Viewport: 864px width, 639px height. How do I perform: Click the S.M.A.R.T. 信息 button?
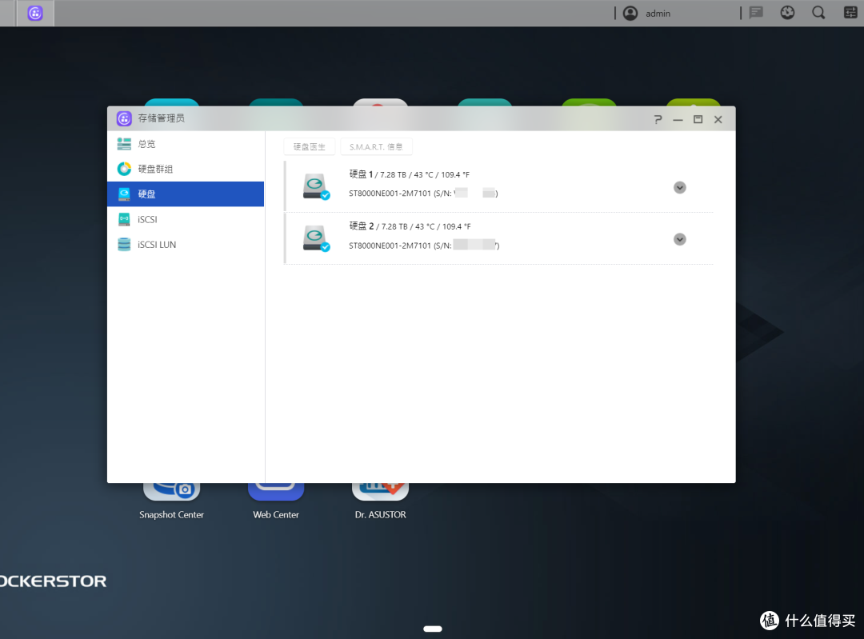click(x=376, y=147)
